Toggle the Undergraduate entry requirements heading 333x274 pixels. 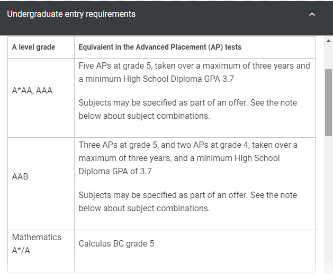[x=71, y=14]
